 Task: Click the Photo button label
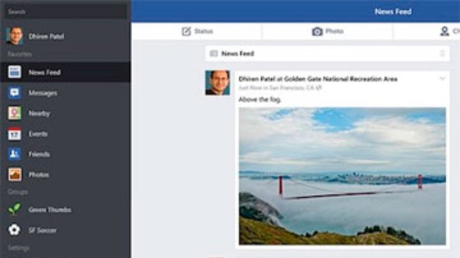[x=334, y=31]
